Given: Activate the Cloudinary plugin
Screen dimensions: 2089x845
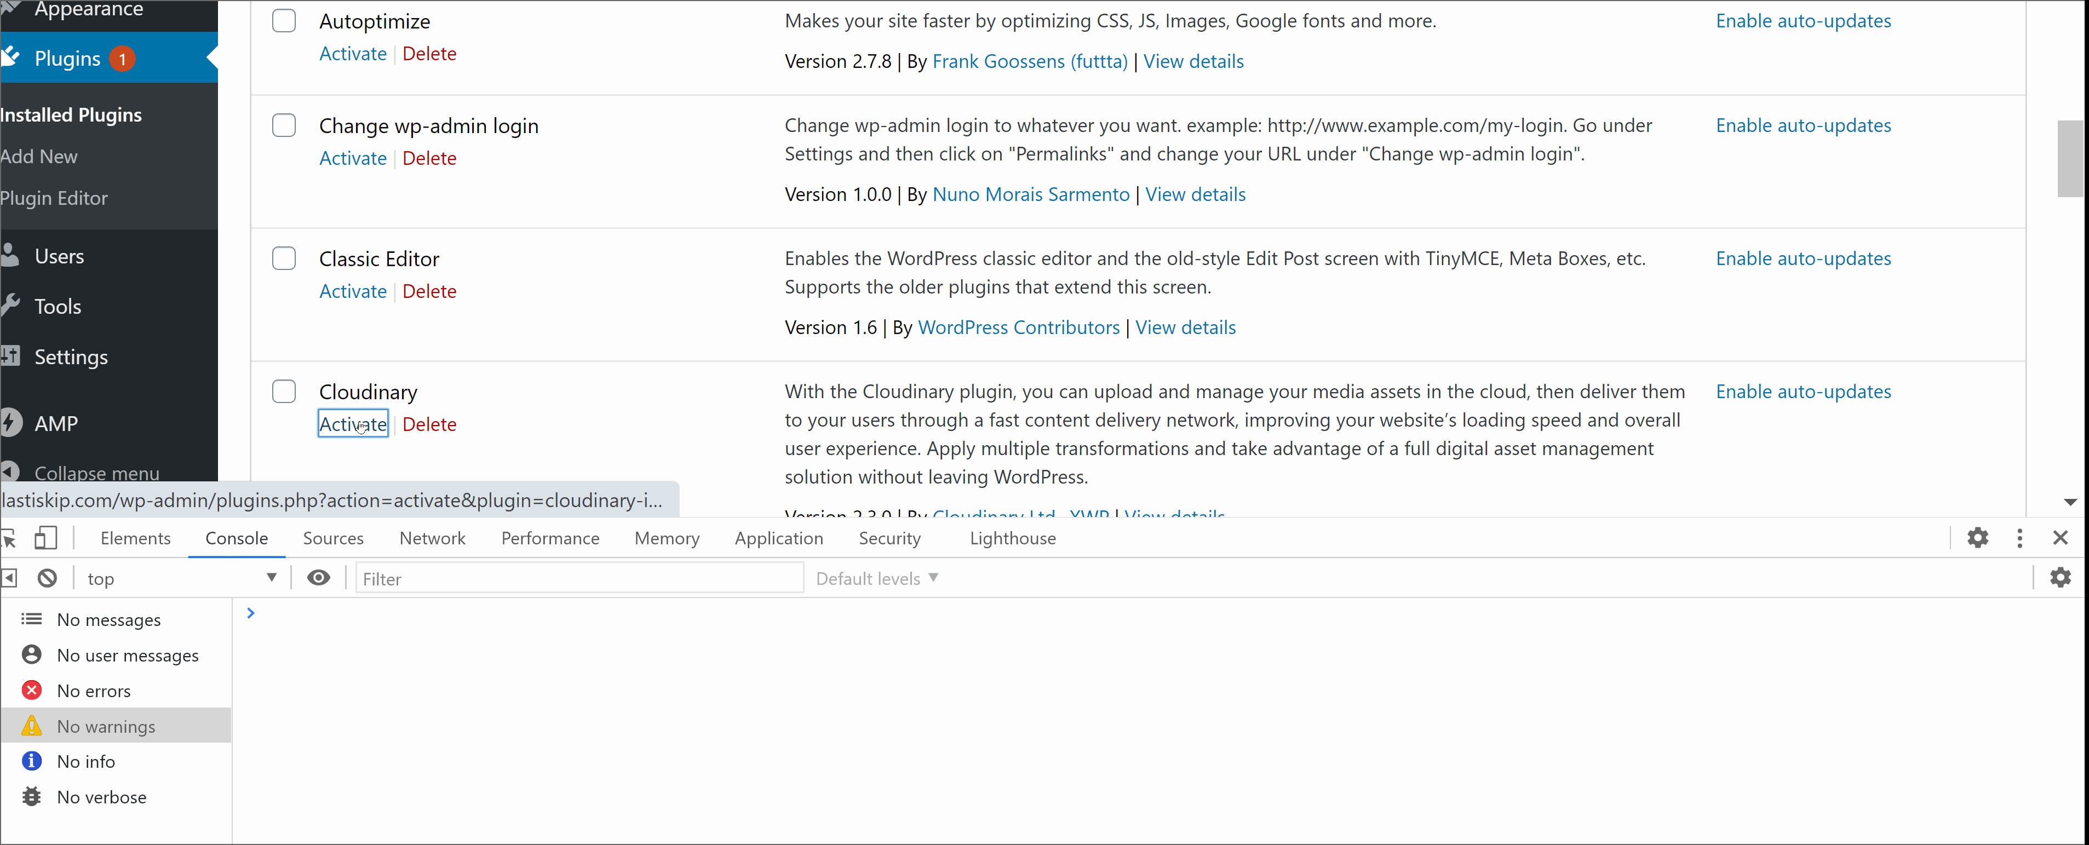Looking at the screenshot, I should tap(353, 423).
